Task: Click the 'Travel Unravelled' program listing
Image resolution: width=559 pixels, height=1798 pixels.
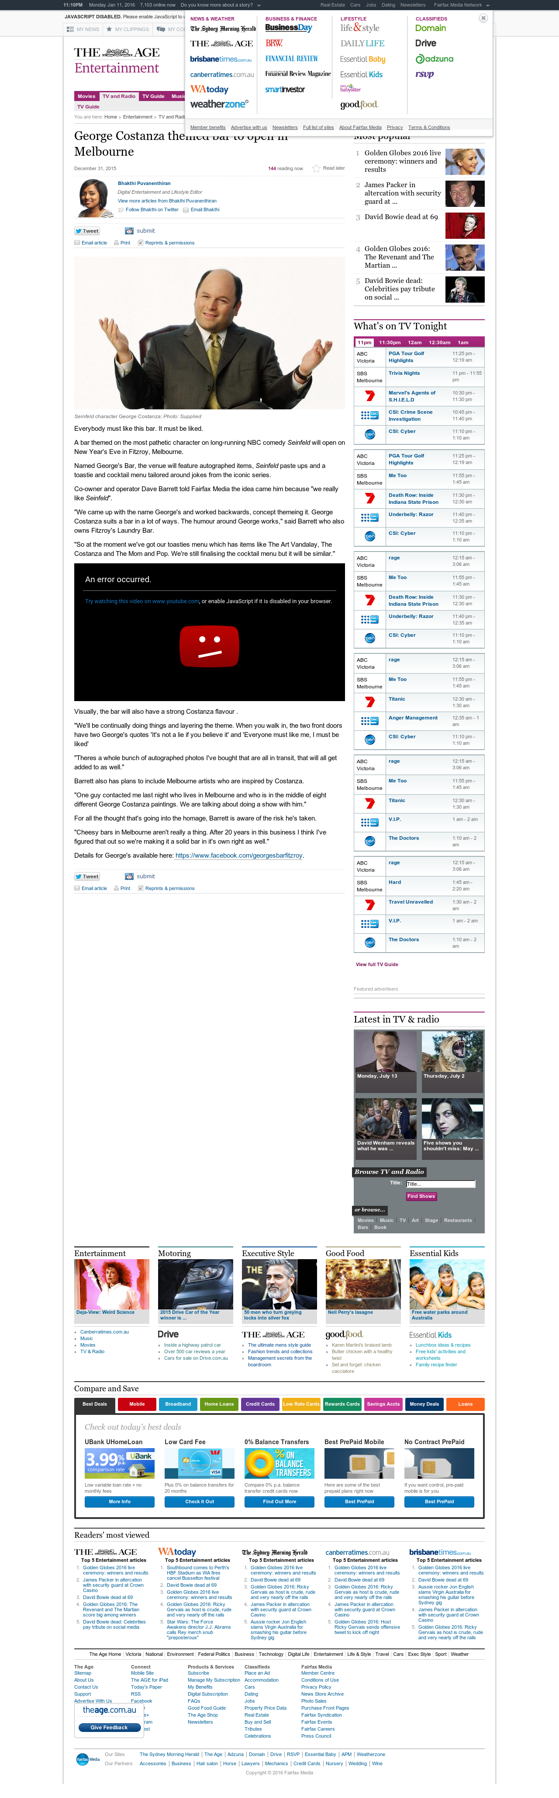Action: (411, 902)
